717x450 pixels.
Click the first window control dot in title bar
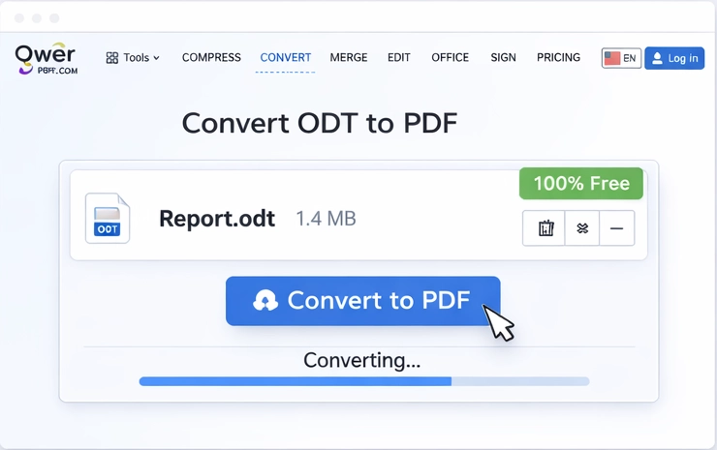[19, 18]
